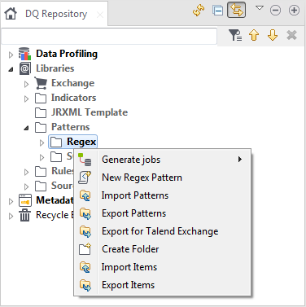Image resolution: width=306 pixels, height=307 pixels.
Task: Choose Import Patterns from the menu
Action: [x=162, y=195]
